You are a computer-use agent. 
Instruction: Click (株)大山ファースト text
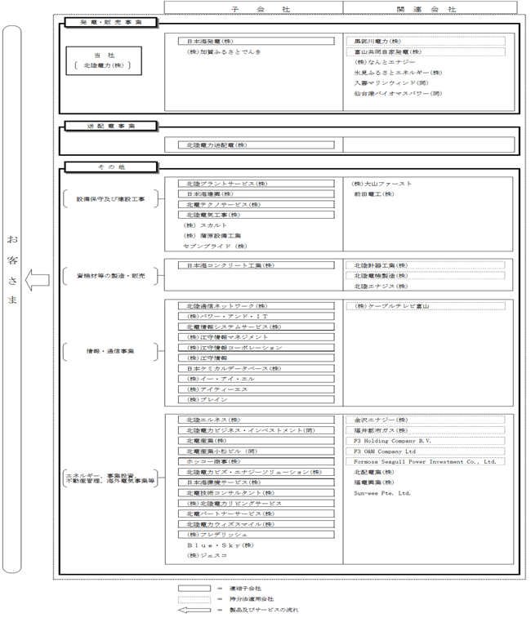(382, 184)
